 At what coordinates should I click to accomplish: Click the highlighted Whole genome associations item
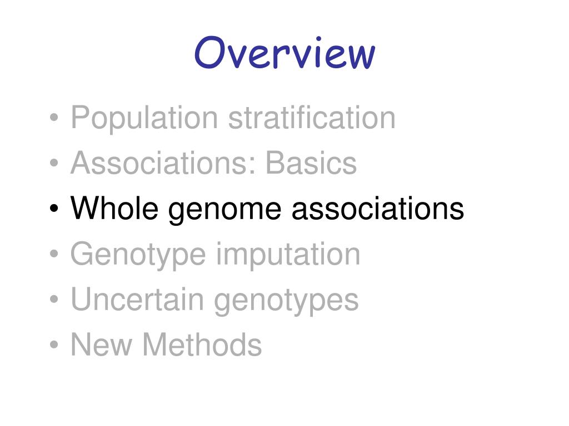click(267, 208)
